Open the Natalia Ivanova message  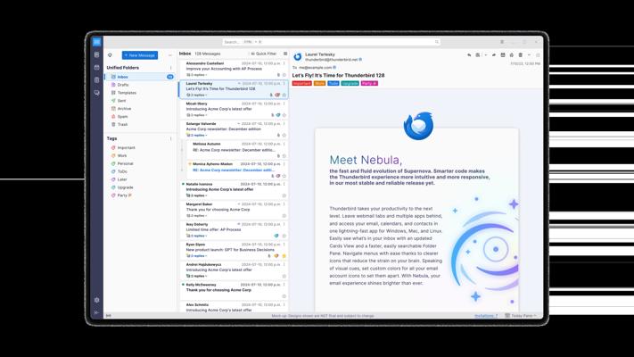point(234,189)
